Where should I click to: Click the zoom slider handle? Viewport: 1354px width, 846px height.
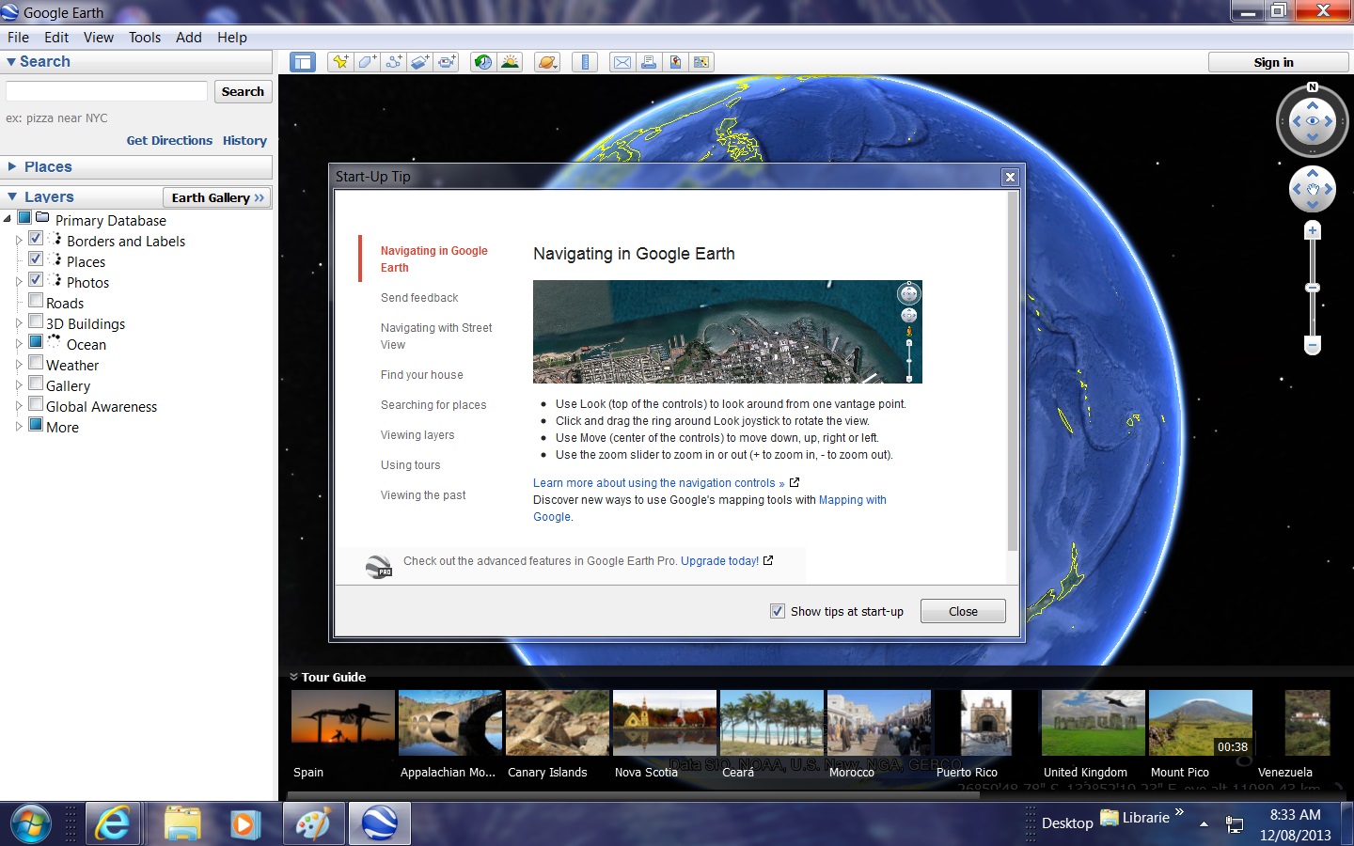pos(1313,288)
